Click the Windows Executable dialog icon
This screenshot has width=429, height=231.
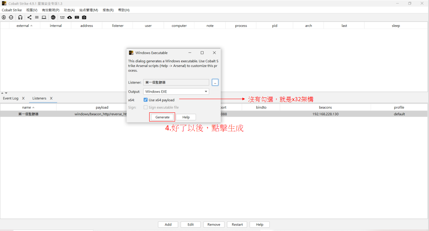tap(131, 53)
